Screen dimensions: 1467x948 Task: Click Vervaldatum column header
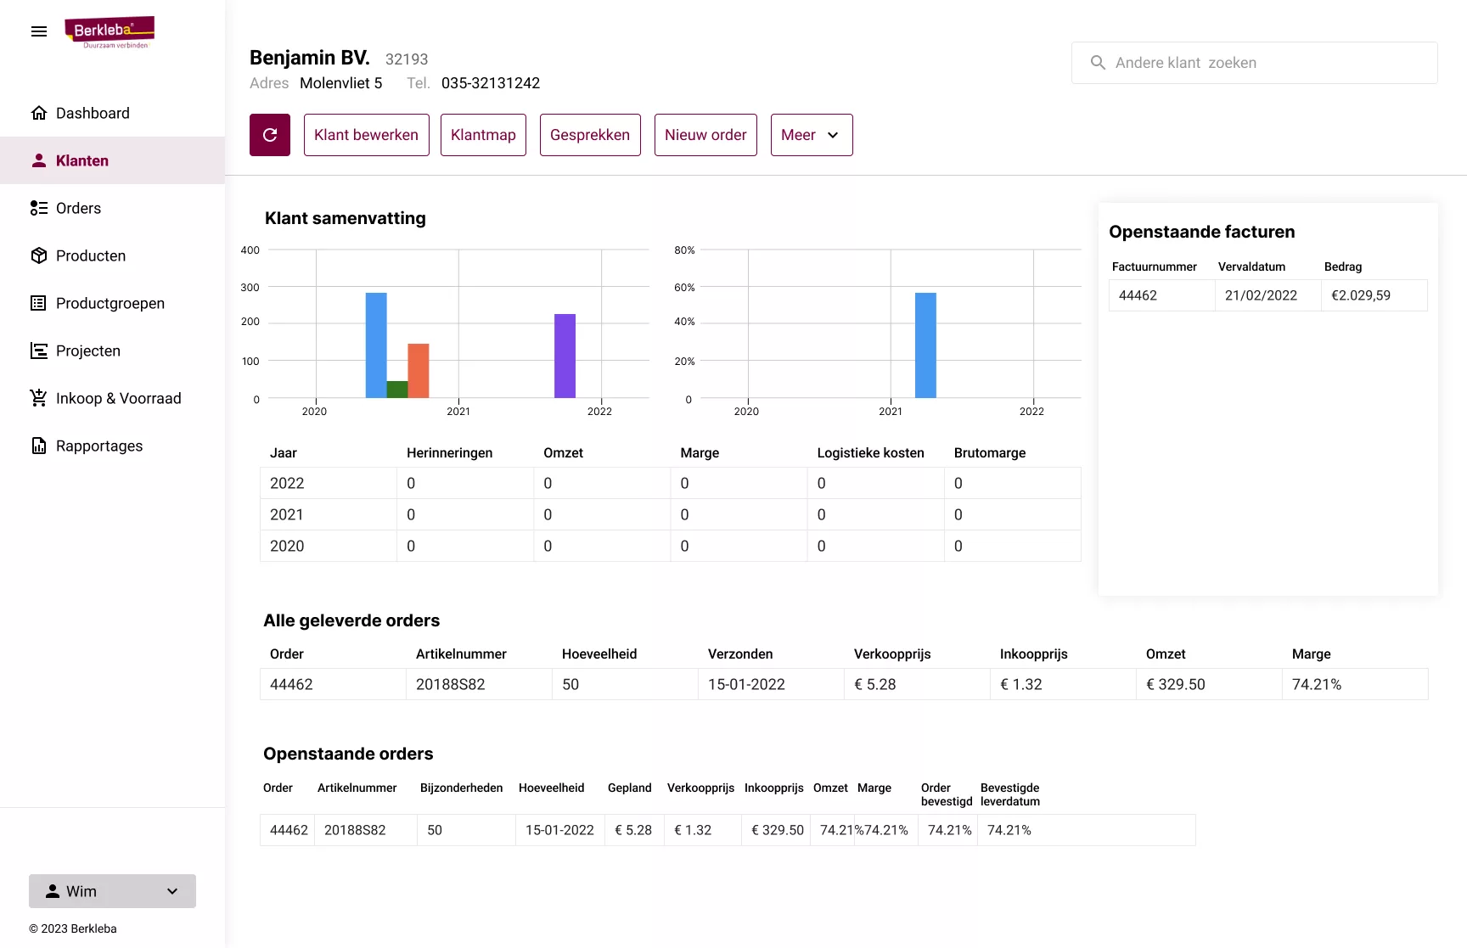(x=1251, y=266)
